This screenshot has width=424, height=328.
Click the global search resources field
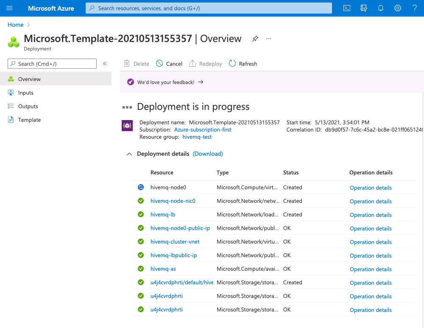coord(209,8)
